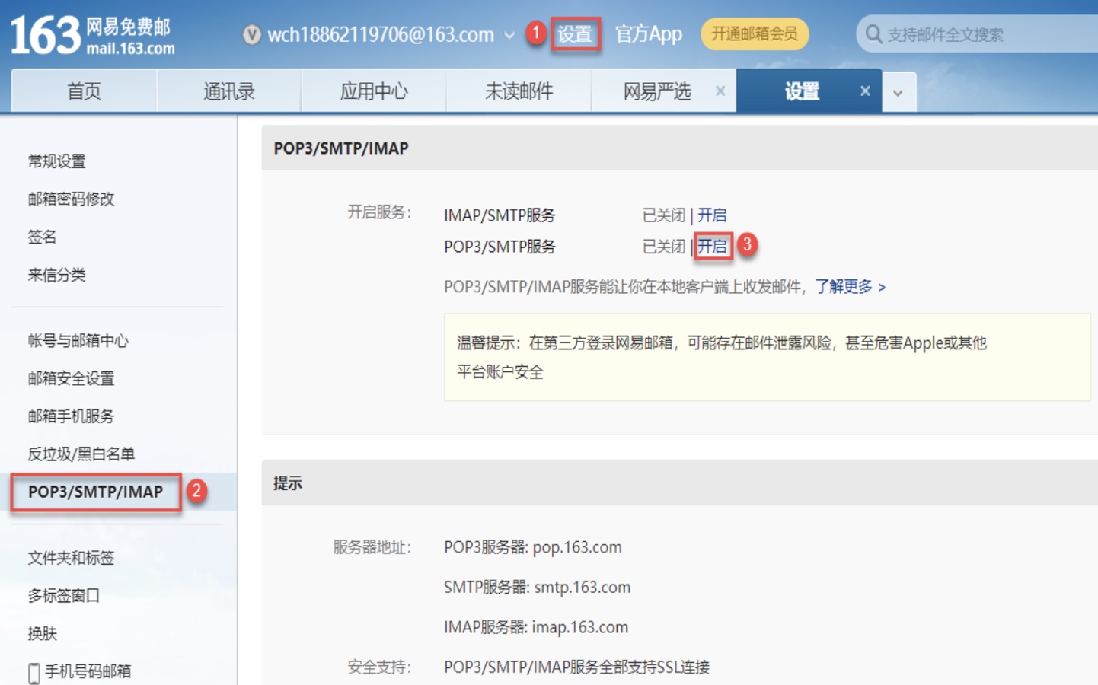
Task: Switch to the 首页 tab
Action: (x=84, y=91)
